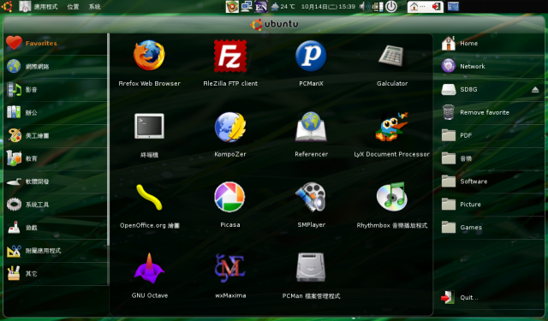Select the Internet (網際網路) category
This screenshot has width=548, height=321.
coord(56,67)
